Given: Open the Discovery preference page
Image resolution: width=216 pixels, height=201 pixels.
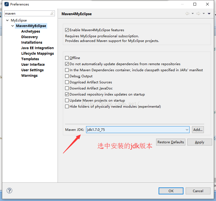Looking at the screenshot, I should (x=30, y=37).
